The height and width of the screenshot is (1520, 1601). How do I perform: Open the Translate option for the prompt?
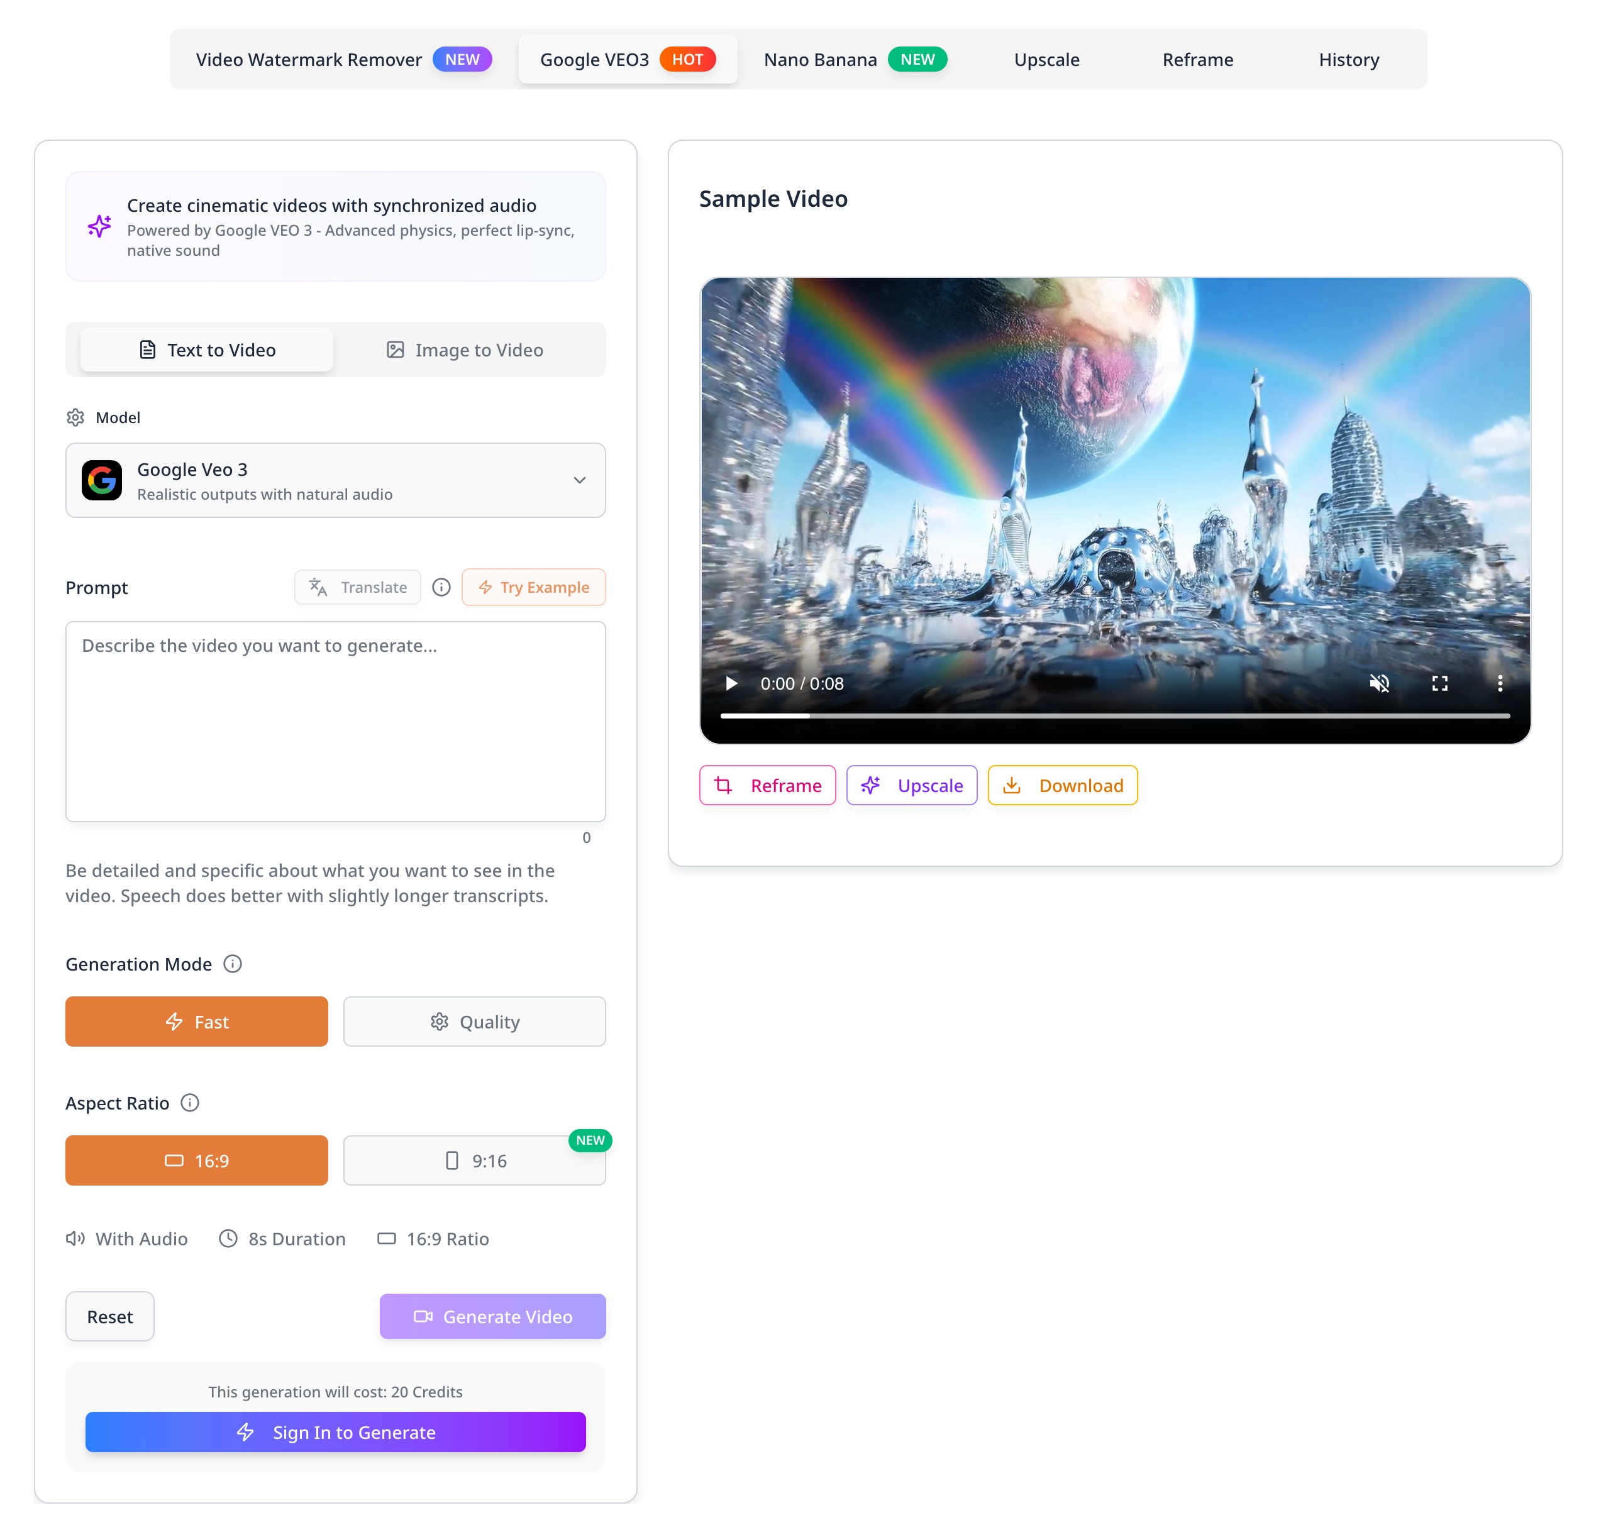tap(357, 587)
